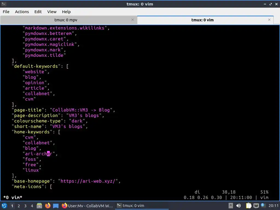
Task: Open the update notifier tray icon
Action: (263, 205)
